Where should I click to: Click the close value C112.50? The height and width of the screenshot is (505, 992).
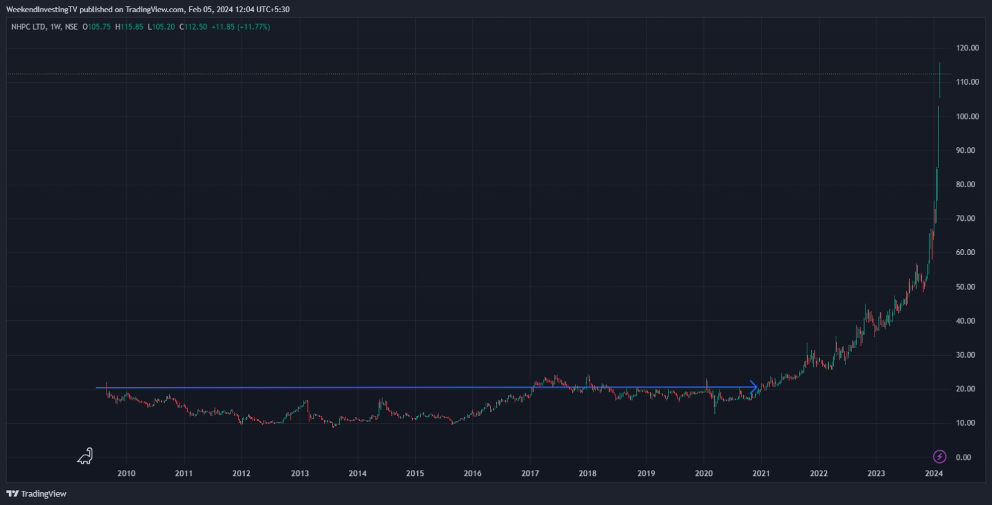point(191,27)
